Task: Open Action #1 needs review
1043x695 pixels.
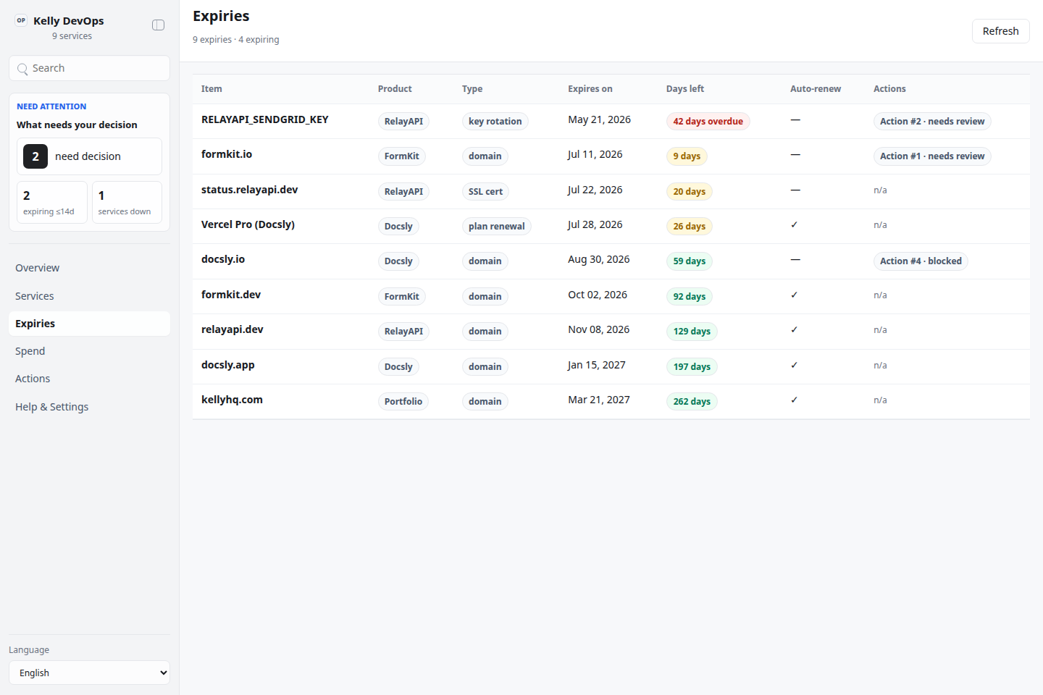Action: point(932,156)
